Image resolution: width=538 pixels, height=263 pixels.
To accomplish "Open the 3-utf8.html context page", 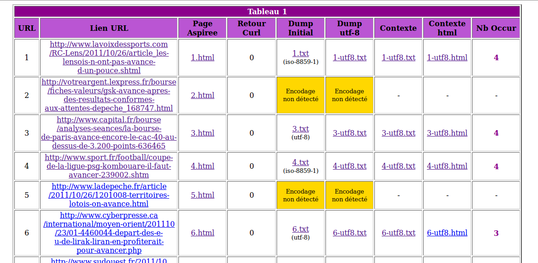I will pos(447,133).
